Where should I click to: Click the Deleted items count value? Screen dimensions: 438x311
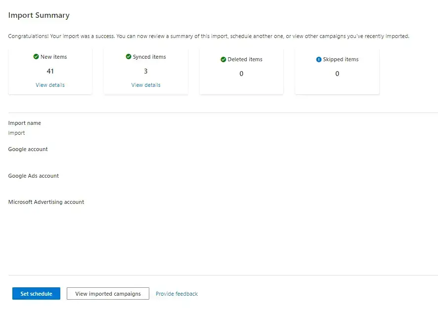point(241,74)
